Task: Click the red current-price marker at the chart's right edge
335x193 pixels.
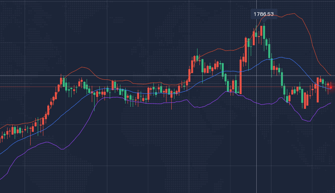Action: [331, 87]
